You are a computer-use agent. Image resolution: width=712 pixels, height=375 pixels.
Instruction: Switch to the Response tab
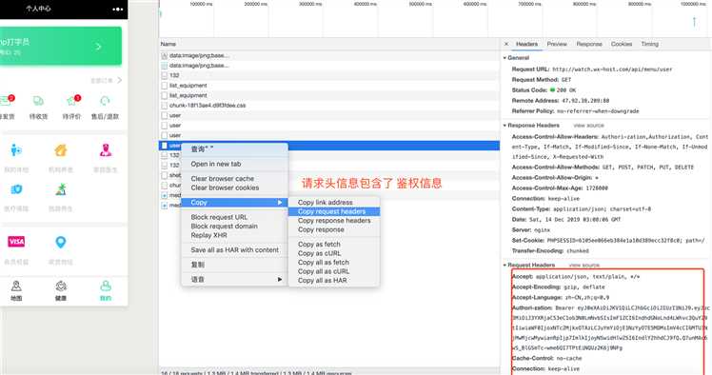tap(589, 44)
